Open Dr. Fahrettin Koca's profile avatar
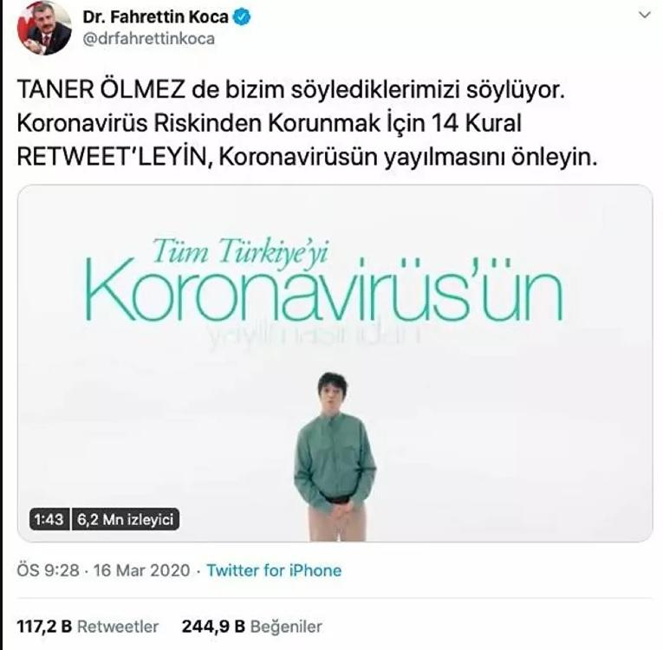The image size is (663, 650). pos(44,29)
